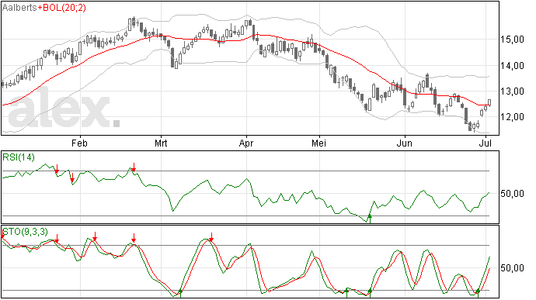This screenshot has height=300, width=536.
Task: Click the last candlestick at Jul
Action: click(x=489, y=102)
